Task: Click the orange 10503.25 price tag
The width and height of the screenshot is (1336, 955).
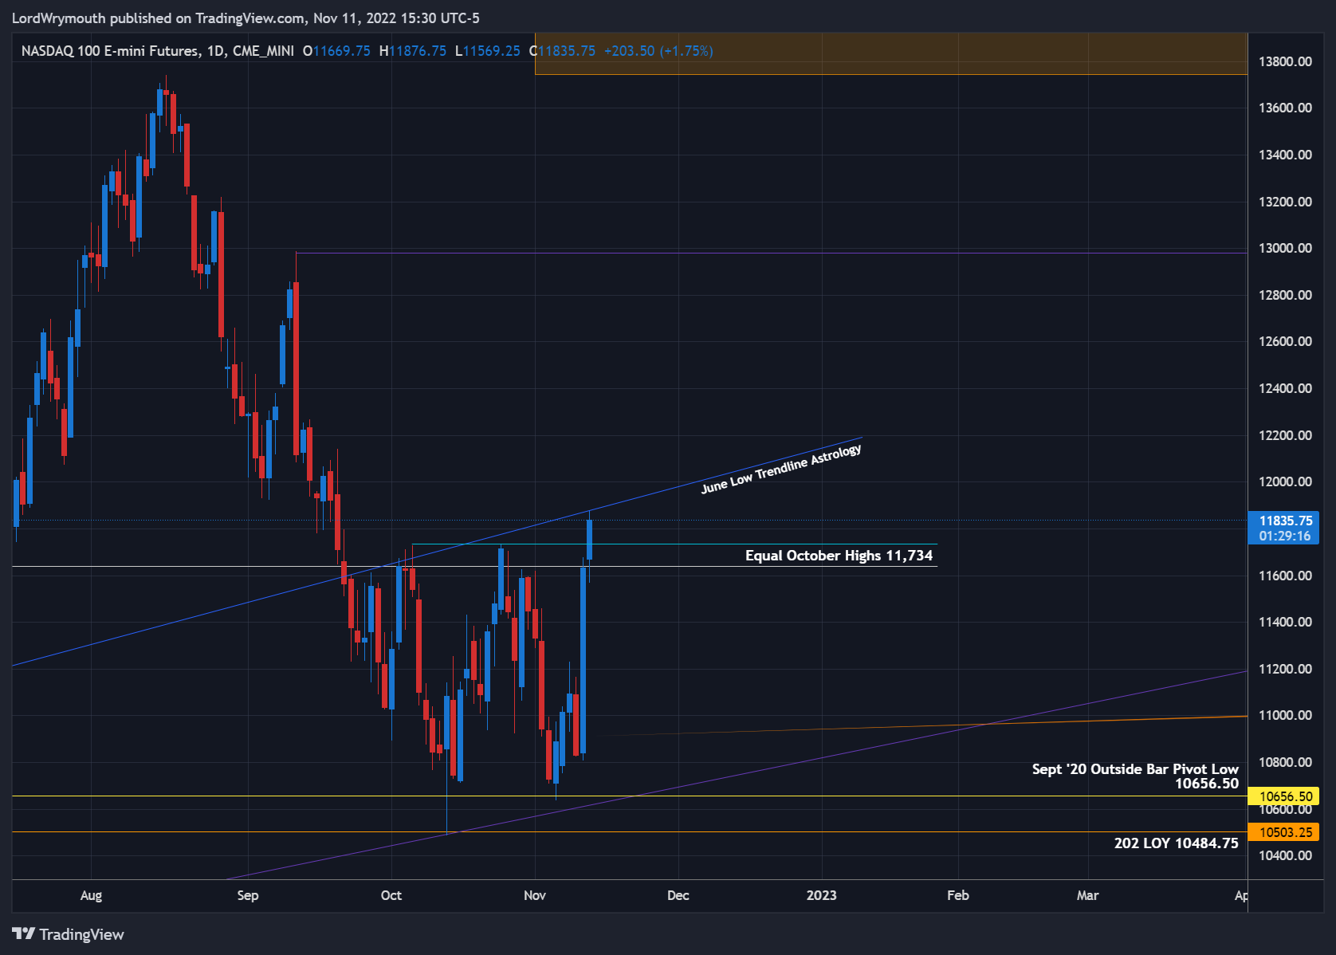Action: (x=1283, y=832)
